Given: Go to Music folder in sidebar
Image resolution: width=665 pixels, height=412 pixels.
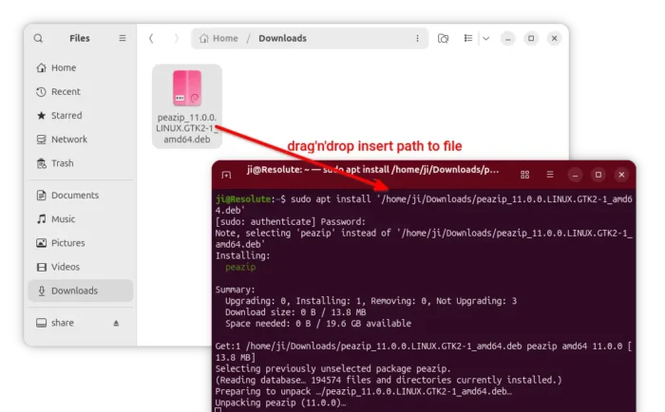Looking at the screenshot, I should click(63, 219).
